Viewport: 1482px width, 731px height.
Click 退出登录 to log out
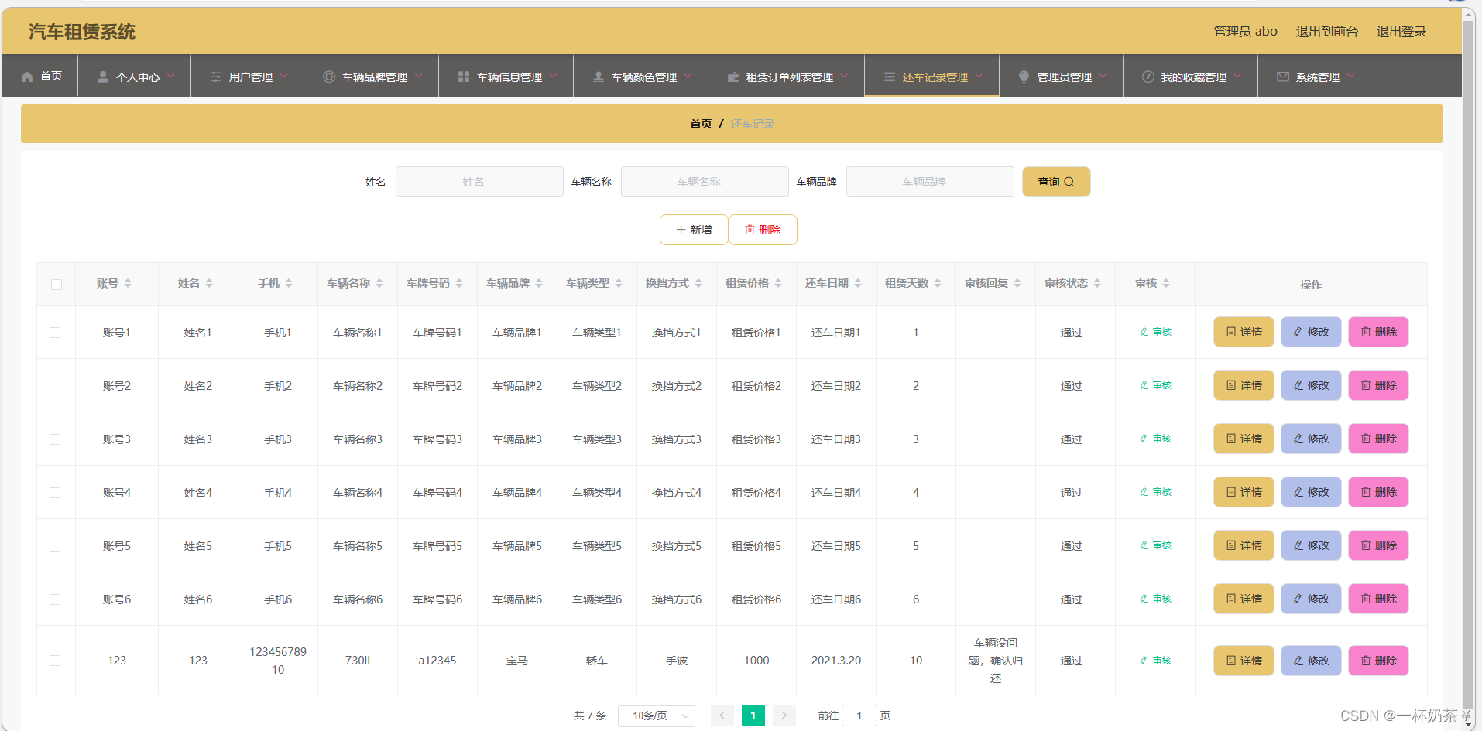coord(1401,32)
